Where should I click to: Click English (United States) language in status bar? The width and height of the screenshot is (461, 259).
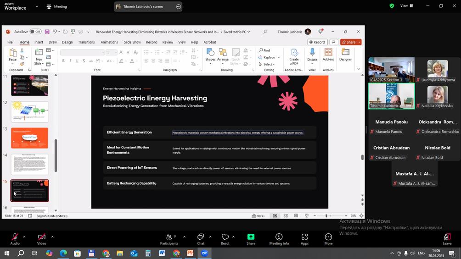pos(52,216)
